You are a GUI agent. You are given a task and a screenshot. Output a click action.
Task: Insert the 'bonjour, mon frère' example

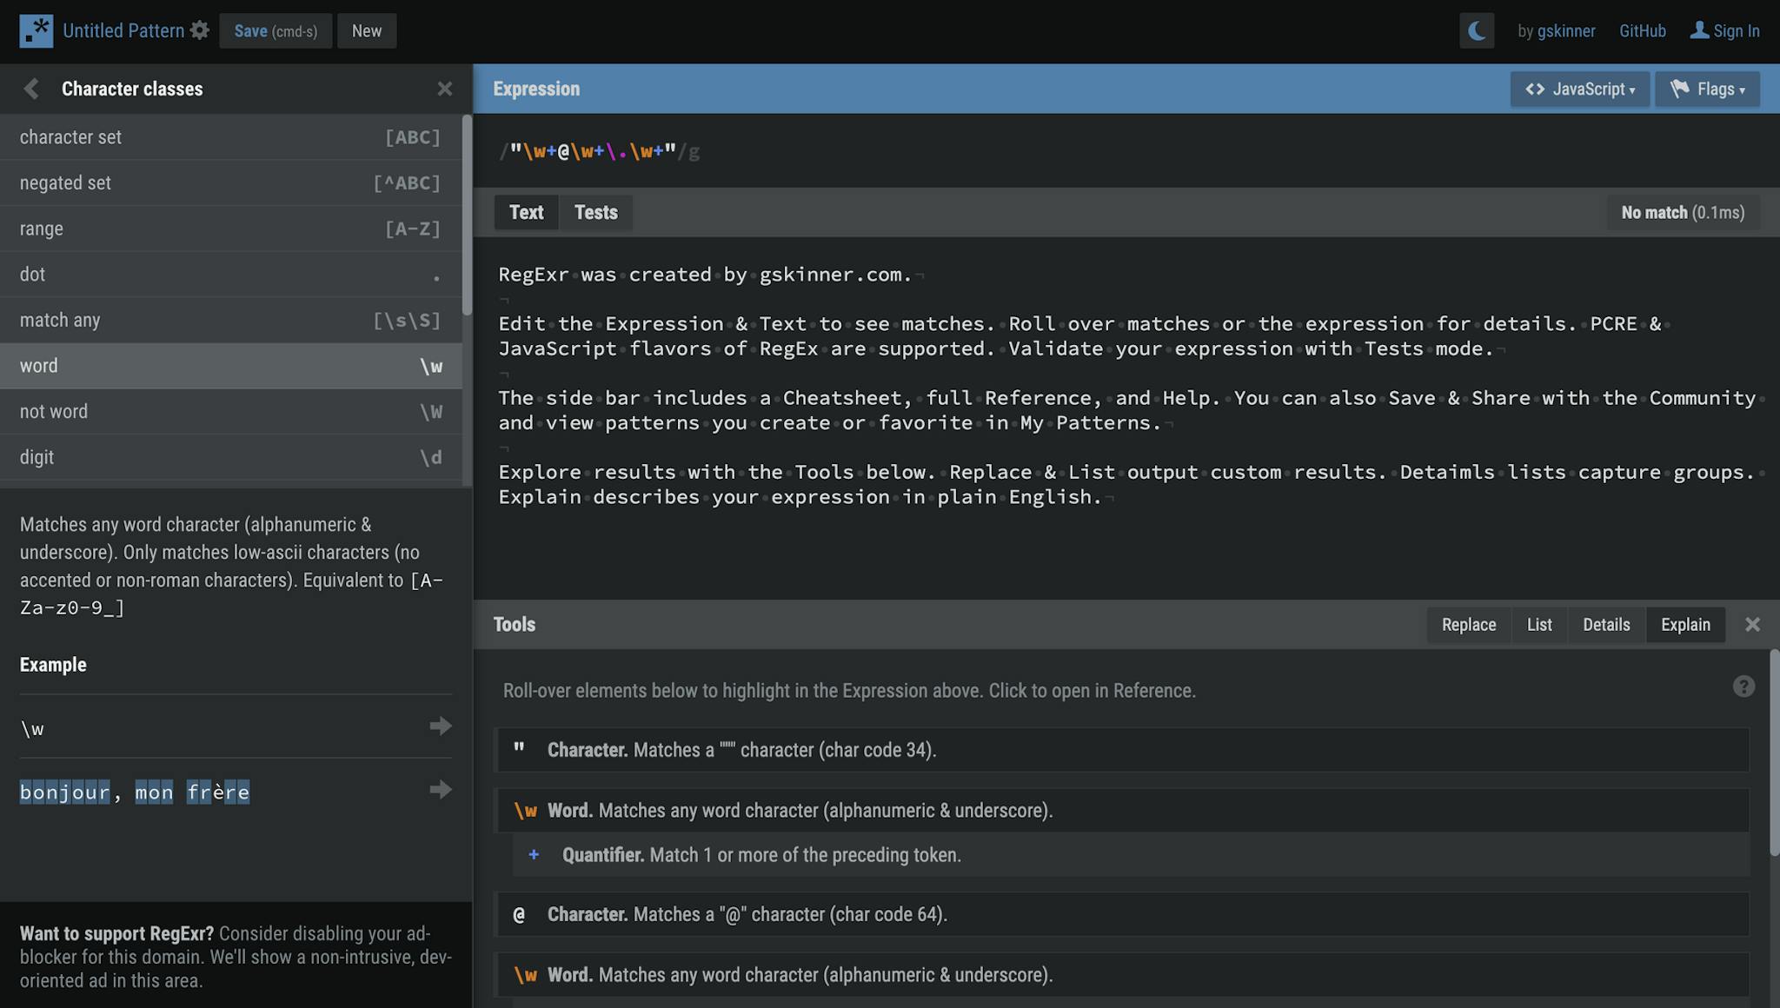tap(440, 789)
